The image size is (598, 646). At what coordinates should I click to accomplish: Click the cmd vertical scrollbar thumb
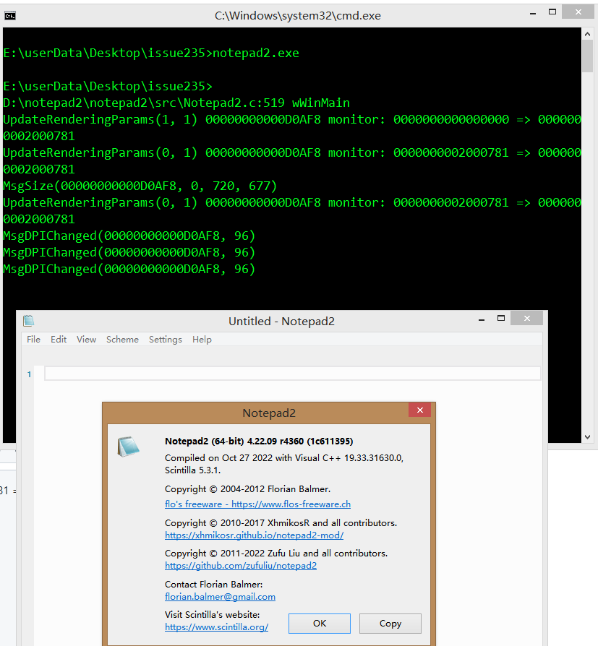[587, 56]
